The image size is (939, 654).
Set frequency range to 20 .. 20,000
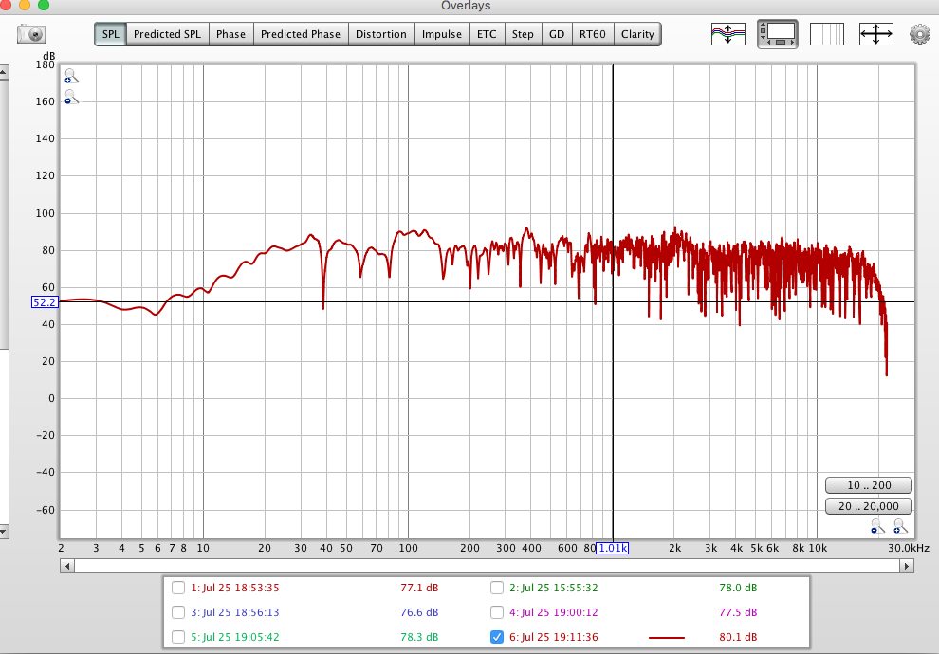click(868, 506)
